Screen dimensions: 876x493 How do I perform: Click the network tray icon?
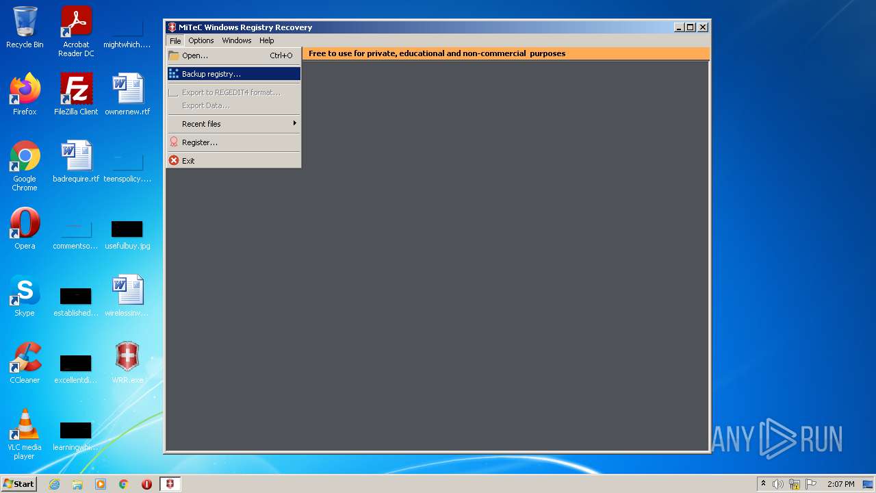coord(795,484)
